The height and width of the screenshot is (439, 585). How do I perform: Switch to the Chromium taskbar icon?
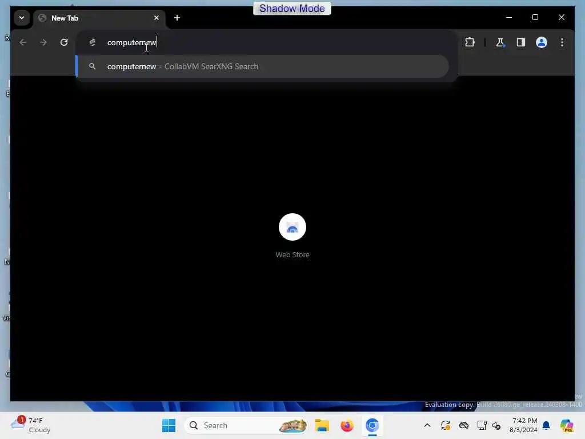(x=372, y=425)
